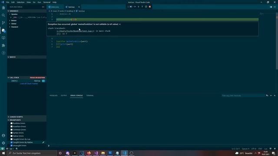Close the exception message widget
This screenshot has width=278, height=156.
pos(120,24)
